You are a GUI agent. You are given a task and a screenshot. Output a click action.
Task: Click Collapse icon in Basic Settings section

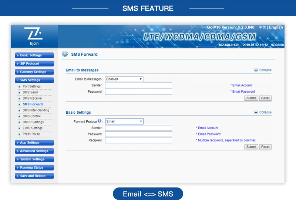(256, 113)
